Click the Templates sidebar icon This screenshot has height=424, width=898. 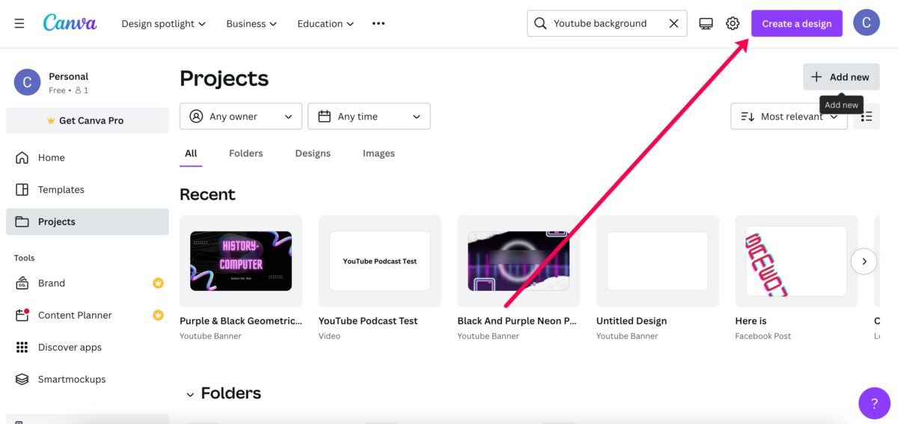[22, 190]
